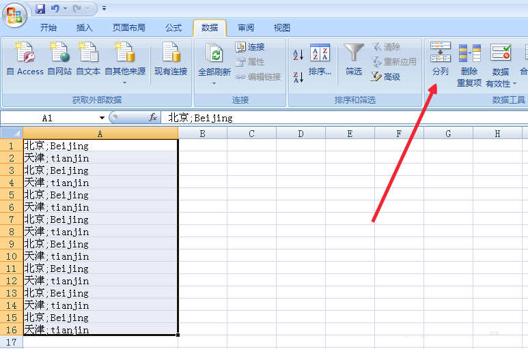Open the 页面布局 (Page Layout) tab
The height and width of the screenshot is (349, 528).
[x=129, y=28]
